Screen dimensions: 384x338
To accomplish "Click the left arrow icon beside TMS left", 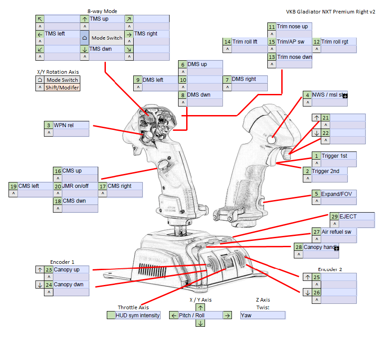I will (x=40, y=34).
